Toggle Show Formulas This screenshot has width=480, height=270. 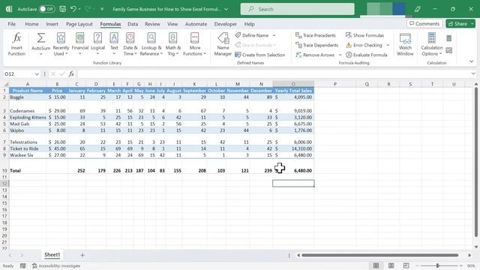pyautogui.click(x=364, y=35)
